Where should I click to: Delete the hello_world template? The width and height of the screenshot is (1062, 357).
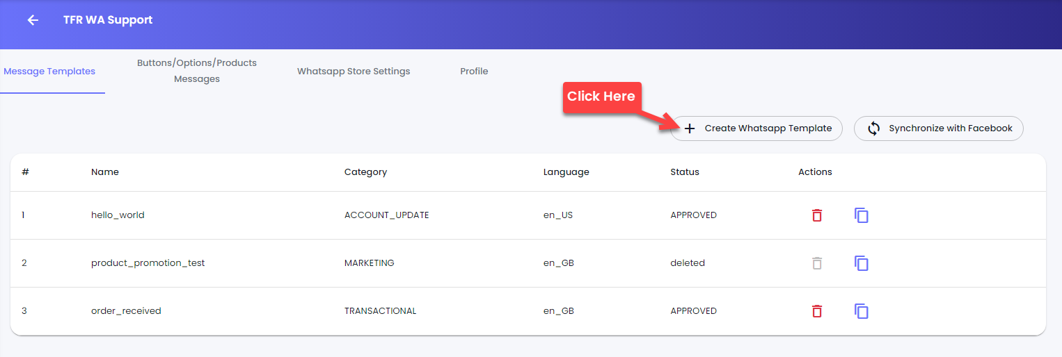817,215
